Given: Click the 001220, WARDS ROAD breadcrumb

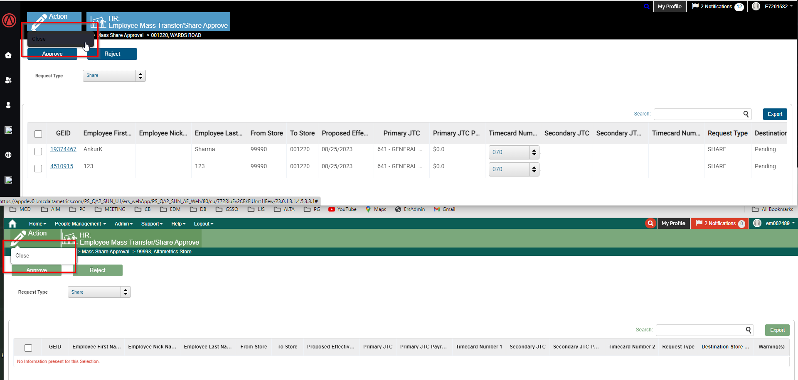Looking at the screenshot, I should (x=176, y=35).
